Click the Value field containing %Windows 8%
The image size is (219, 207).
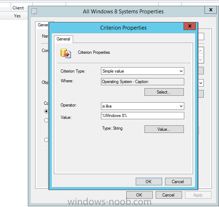[143, 116]
